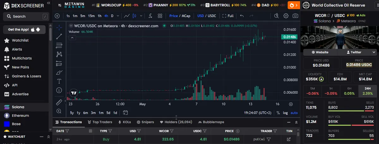Set chart range to 5y
This screenshot has width=379, height=144.
(72, 113)
